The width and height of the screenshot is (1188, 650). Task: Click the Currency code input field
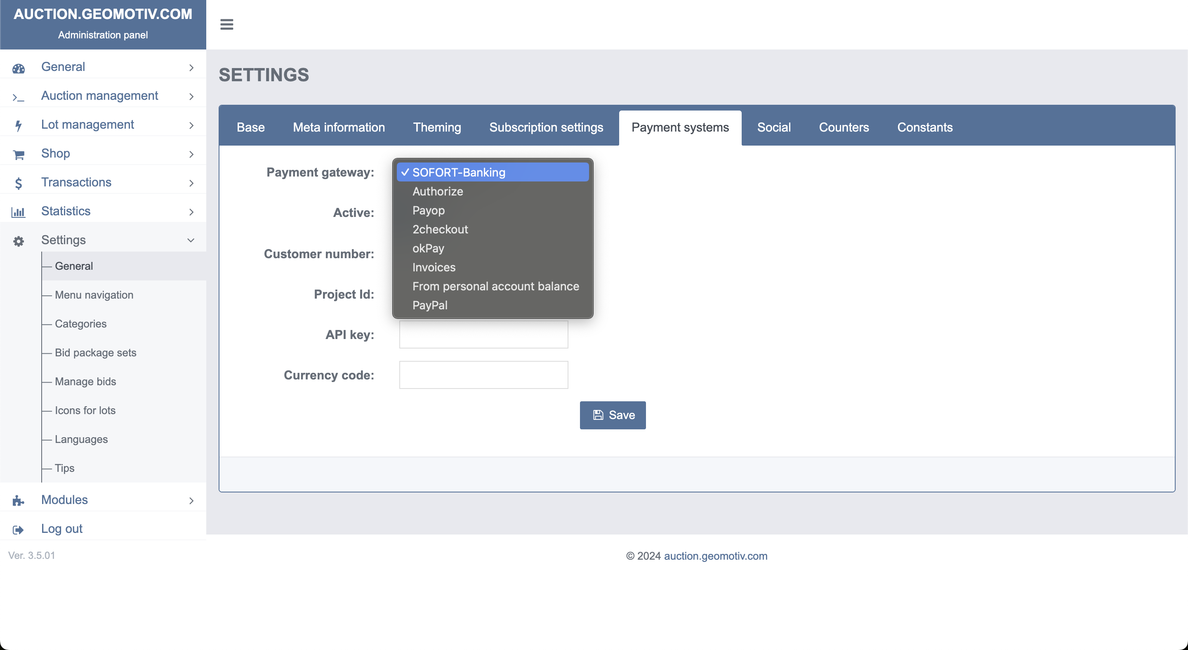click(x=483, y=375)
